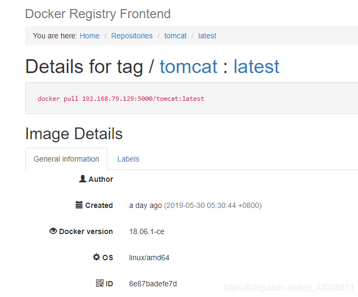Image resolution: width=358 pixels, height=297 pixels.
Task: Click the 18.06.1-ce version value
Action: 146,231
